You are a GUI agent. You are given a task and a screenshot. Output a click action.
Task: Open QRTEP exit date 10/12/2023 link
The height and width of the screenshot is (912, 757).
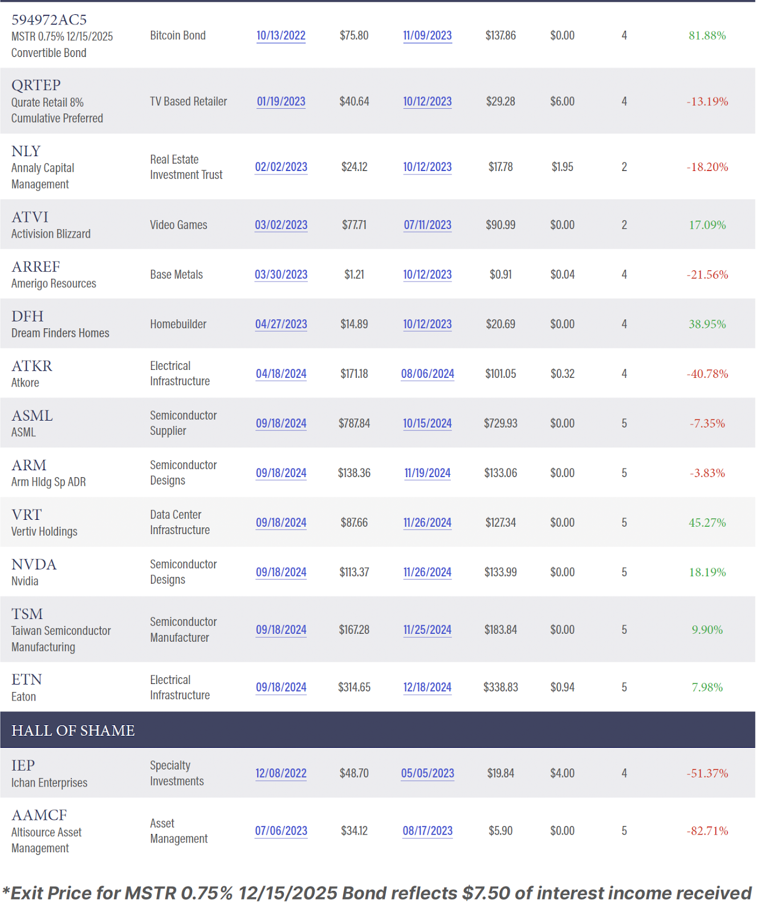click(x=428, y=101)
